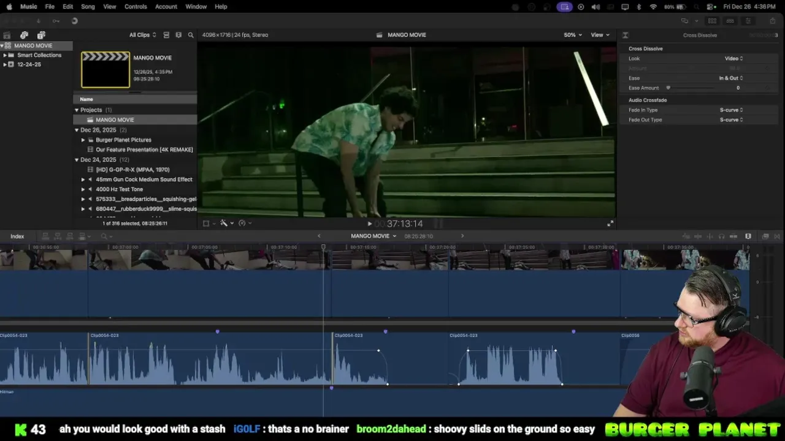Open the All Clips filter dropdown
This screenshot has height=441, width=785.
(143, 35)
